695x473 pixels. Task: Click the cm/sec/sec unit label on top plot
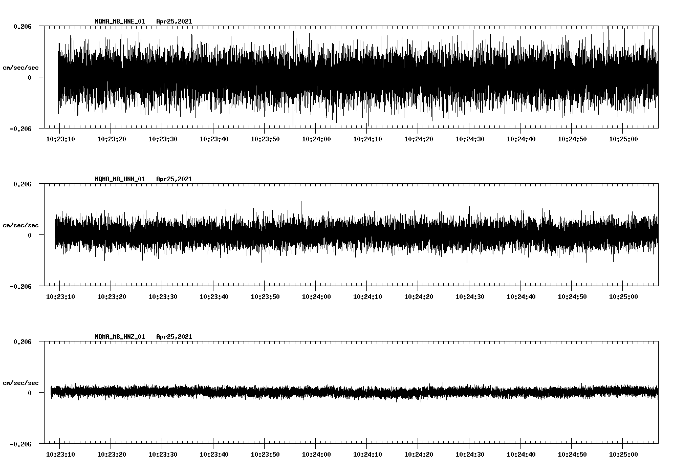pos(21,67)
